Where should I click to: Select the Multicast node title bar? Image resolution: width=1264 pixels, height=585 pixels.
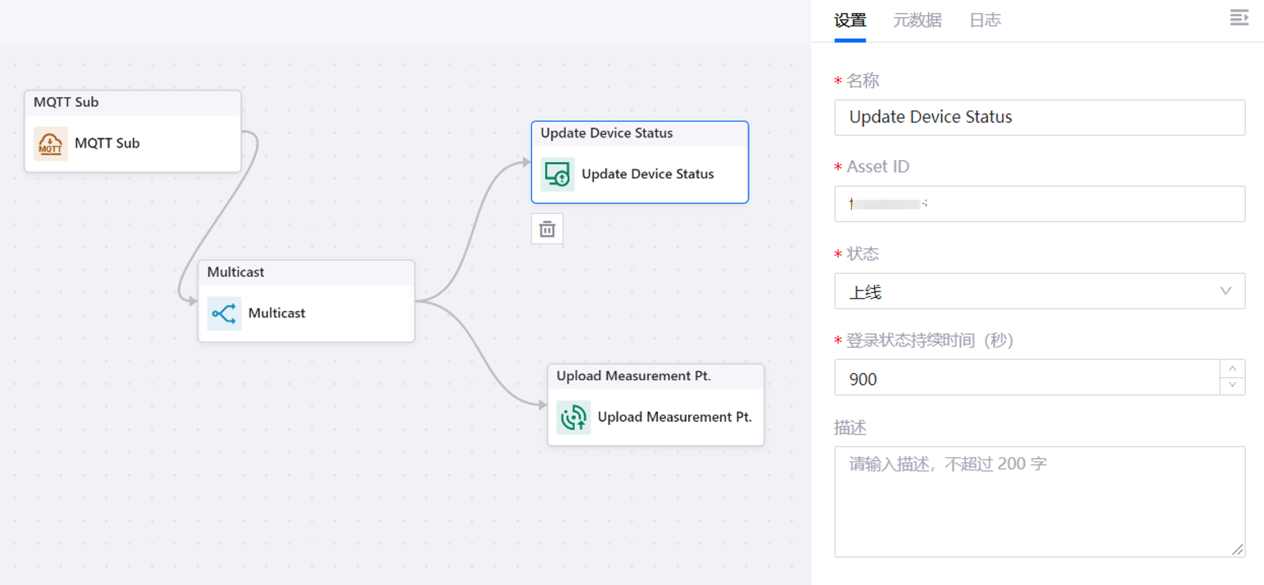pyautogui.click(x=306, y=272)
